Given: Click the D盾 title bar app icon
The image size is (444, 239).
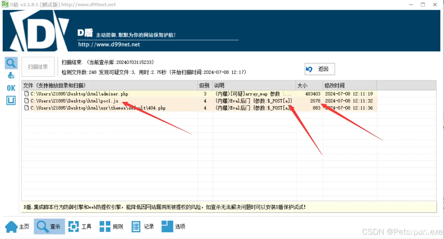Looking at the screenshot, I should pyautogui.click(x=5, y=4).
